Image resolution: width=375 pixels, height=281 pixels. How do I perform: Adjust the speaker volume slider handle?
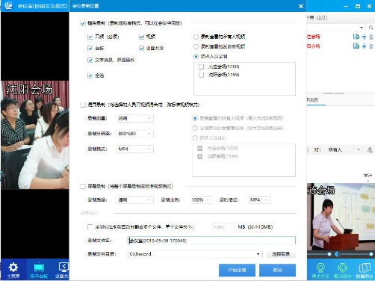[371, 254]
